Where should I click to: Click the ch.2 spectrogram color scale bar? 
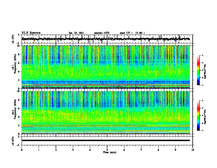tap(198, 116)
